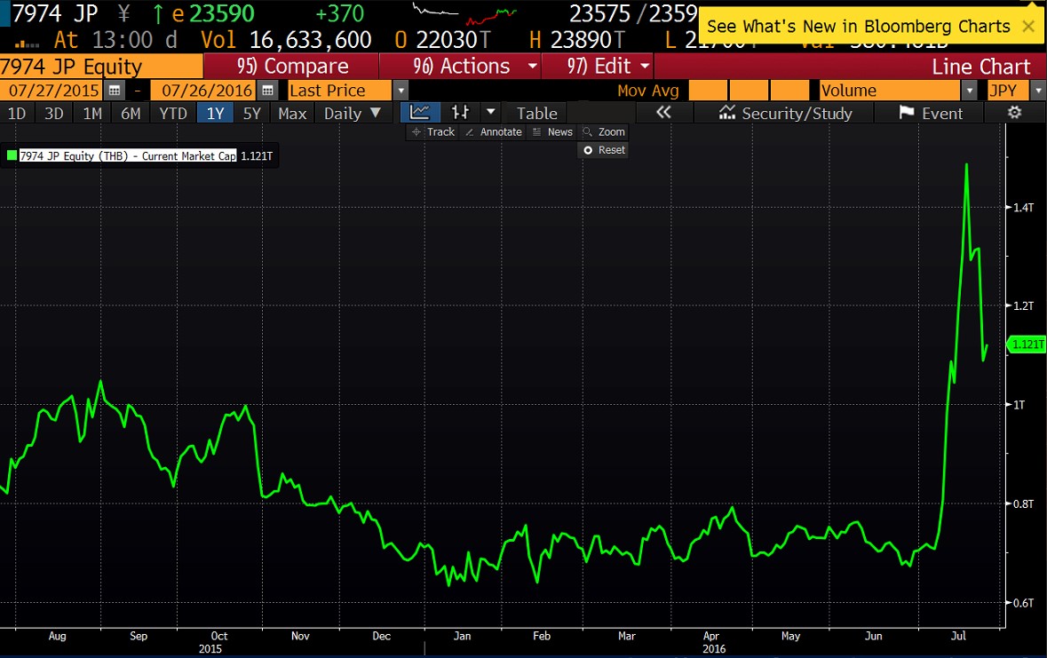Select the line chart type icon
This screenshot has height=658, width=1047.
(x=421, y=113)
